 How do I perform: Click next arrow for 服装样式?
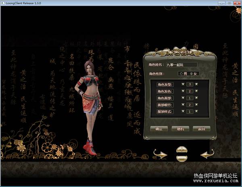click(x=196, y=111)
